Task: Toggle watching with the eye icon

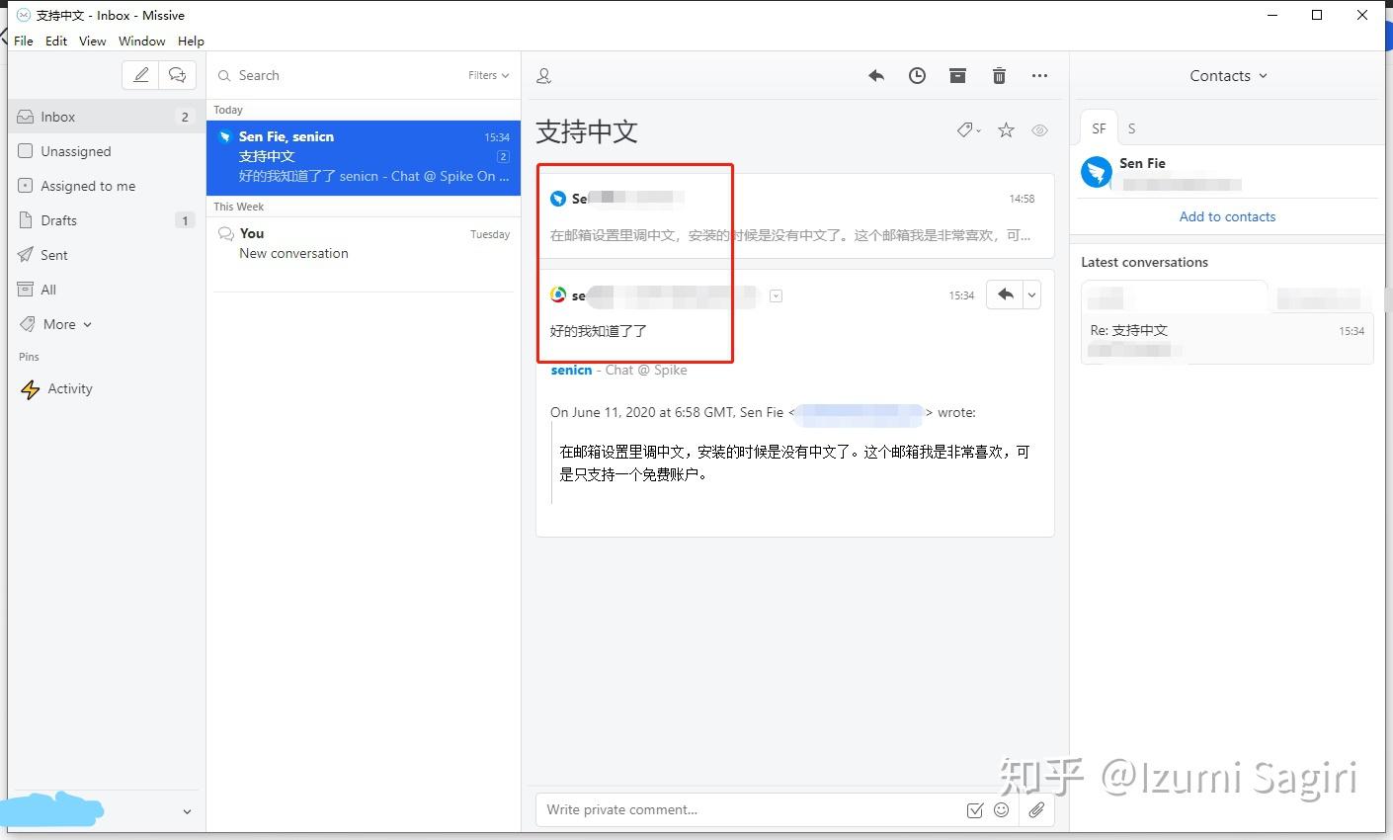Action: 1039,129
